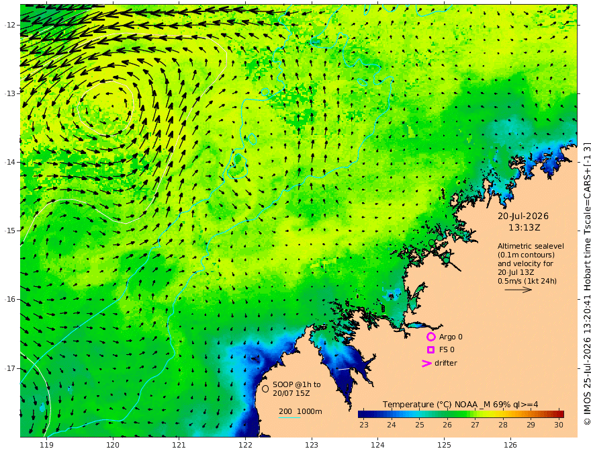Click longitude axis label 124
The width and height of the screenshot is (591, 457).
(x=378, y=446)
